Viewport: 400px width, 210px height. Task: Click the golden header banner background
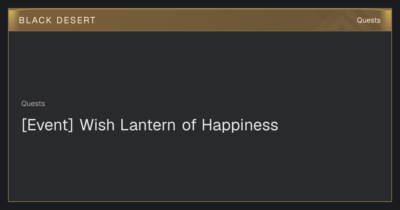pos(200,20)
